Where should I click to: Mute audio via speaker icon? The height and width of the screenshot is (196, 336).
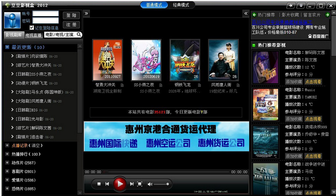[x=150, y=184]
